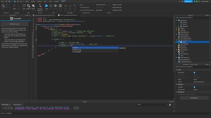Screen dimensions: 211x118
Task: Click the Step Out debugger icon
Action: (75, 6)
